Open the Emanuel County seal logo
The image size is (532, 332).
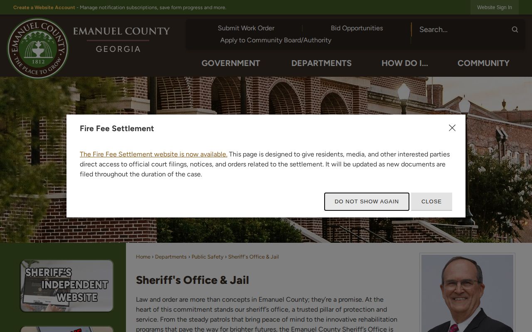tap(38, 48)
